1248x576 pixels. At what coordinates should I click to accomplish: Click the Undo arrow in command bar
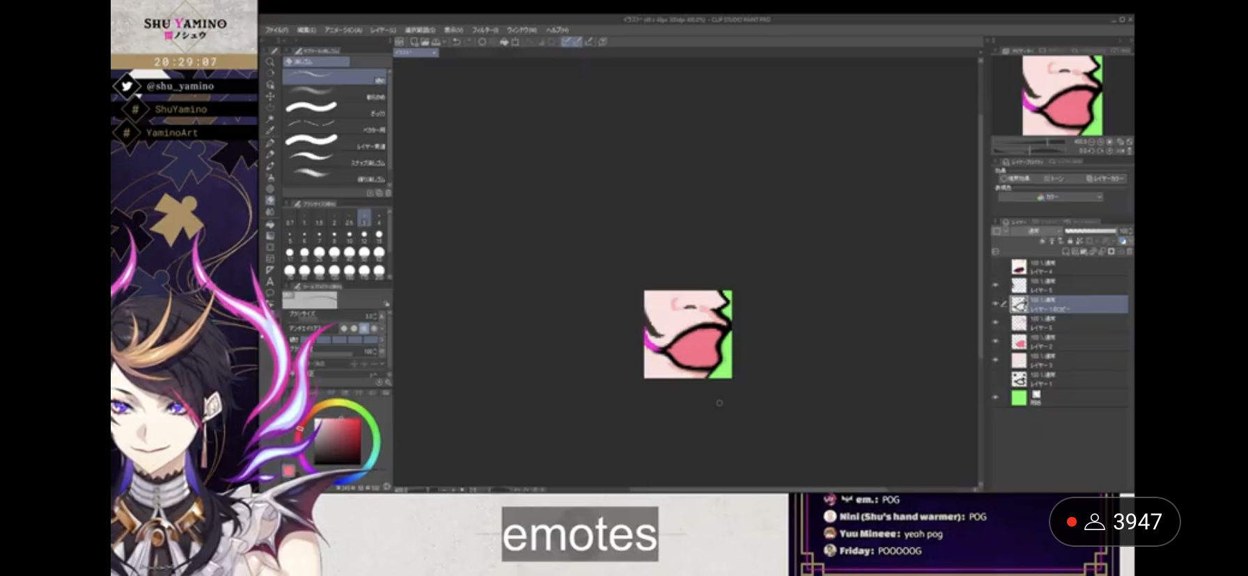coord(456,42)
